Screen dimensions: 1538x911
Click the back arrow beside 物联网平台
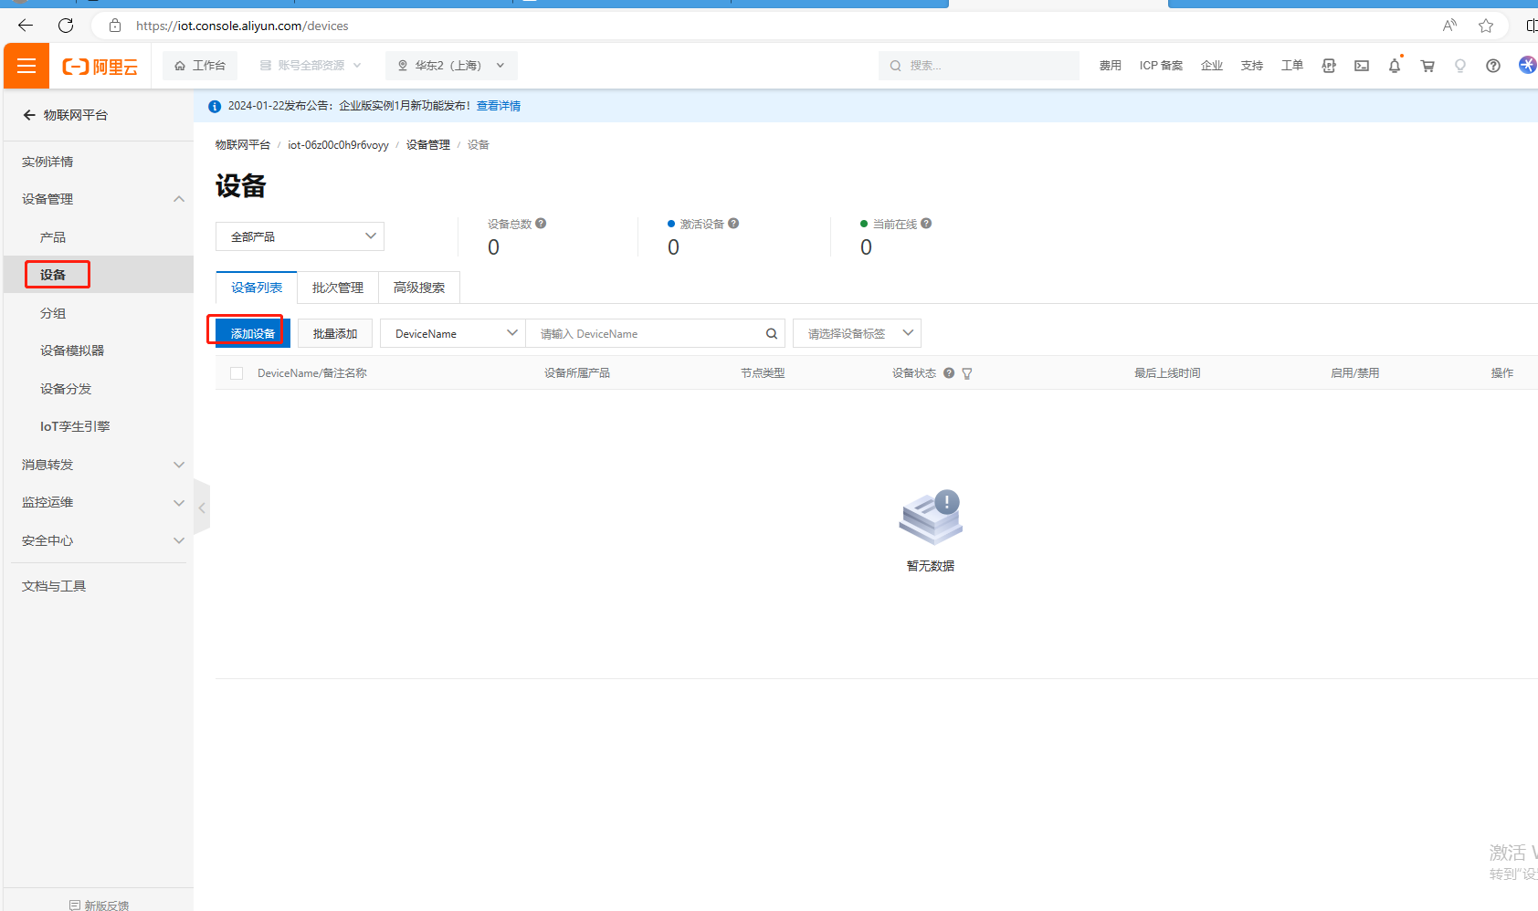pyautogui.click(x=29, y=115)
